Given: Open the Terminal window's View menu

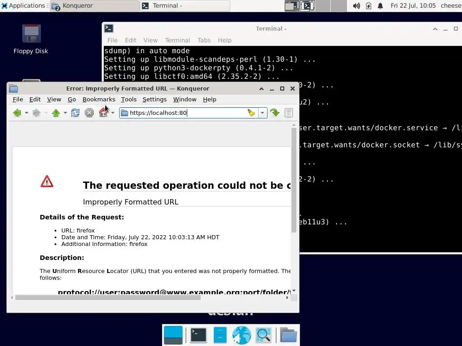Looking at the screenshot, I should click(x=150, y=40).
